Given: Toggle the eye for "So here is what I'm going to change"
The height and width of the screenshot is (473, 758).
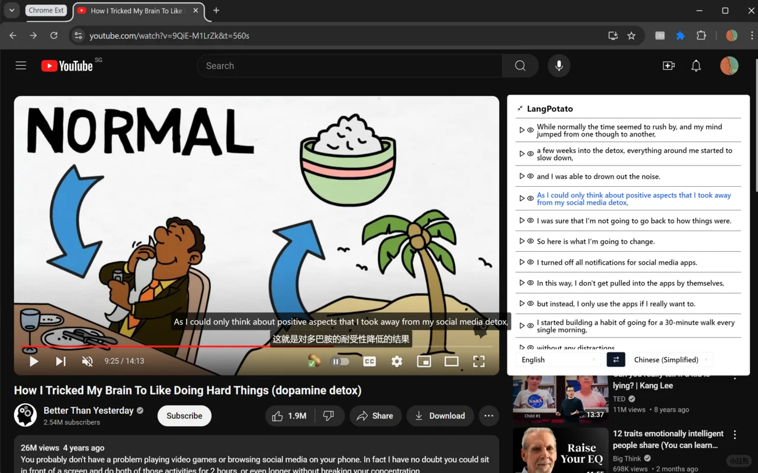Looking at the screenshot, I should 531,241.
